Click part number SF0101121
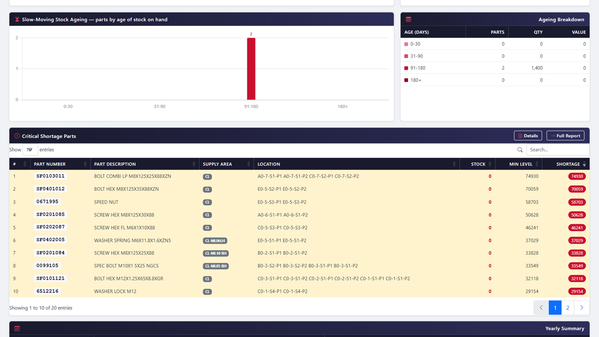This screenshot has height=337, width=599. pyautogui.click(x=51, y=278)
